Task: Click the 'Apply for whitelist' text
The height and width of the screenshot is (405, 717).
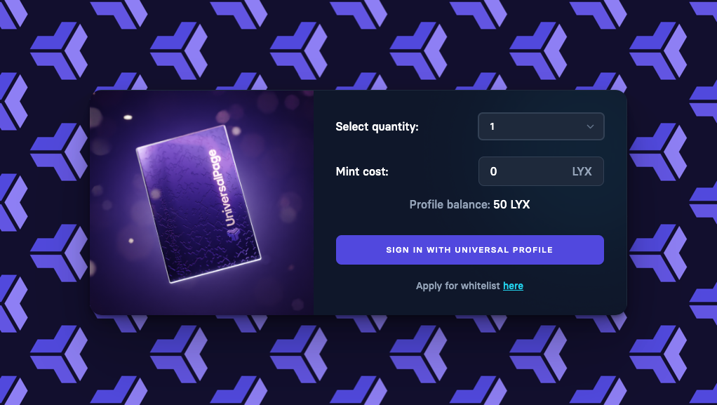Action: (x=457, y=286)
